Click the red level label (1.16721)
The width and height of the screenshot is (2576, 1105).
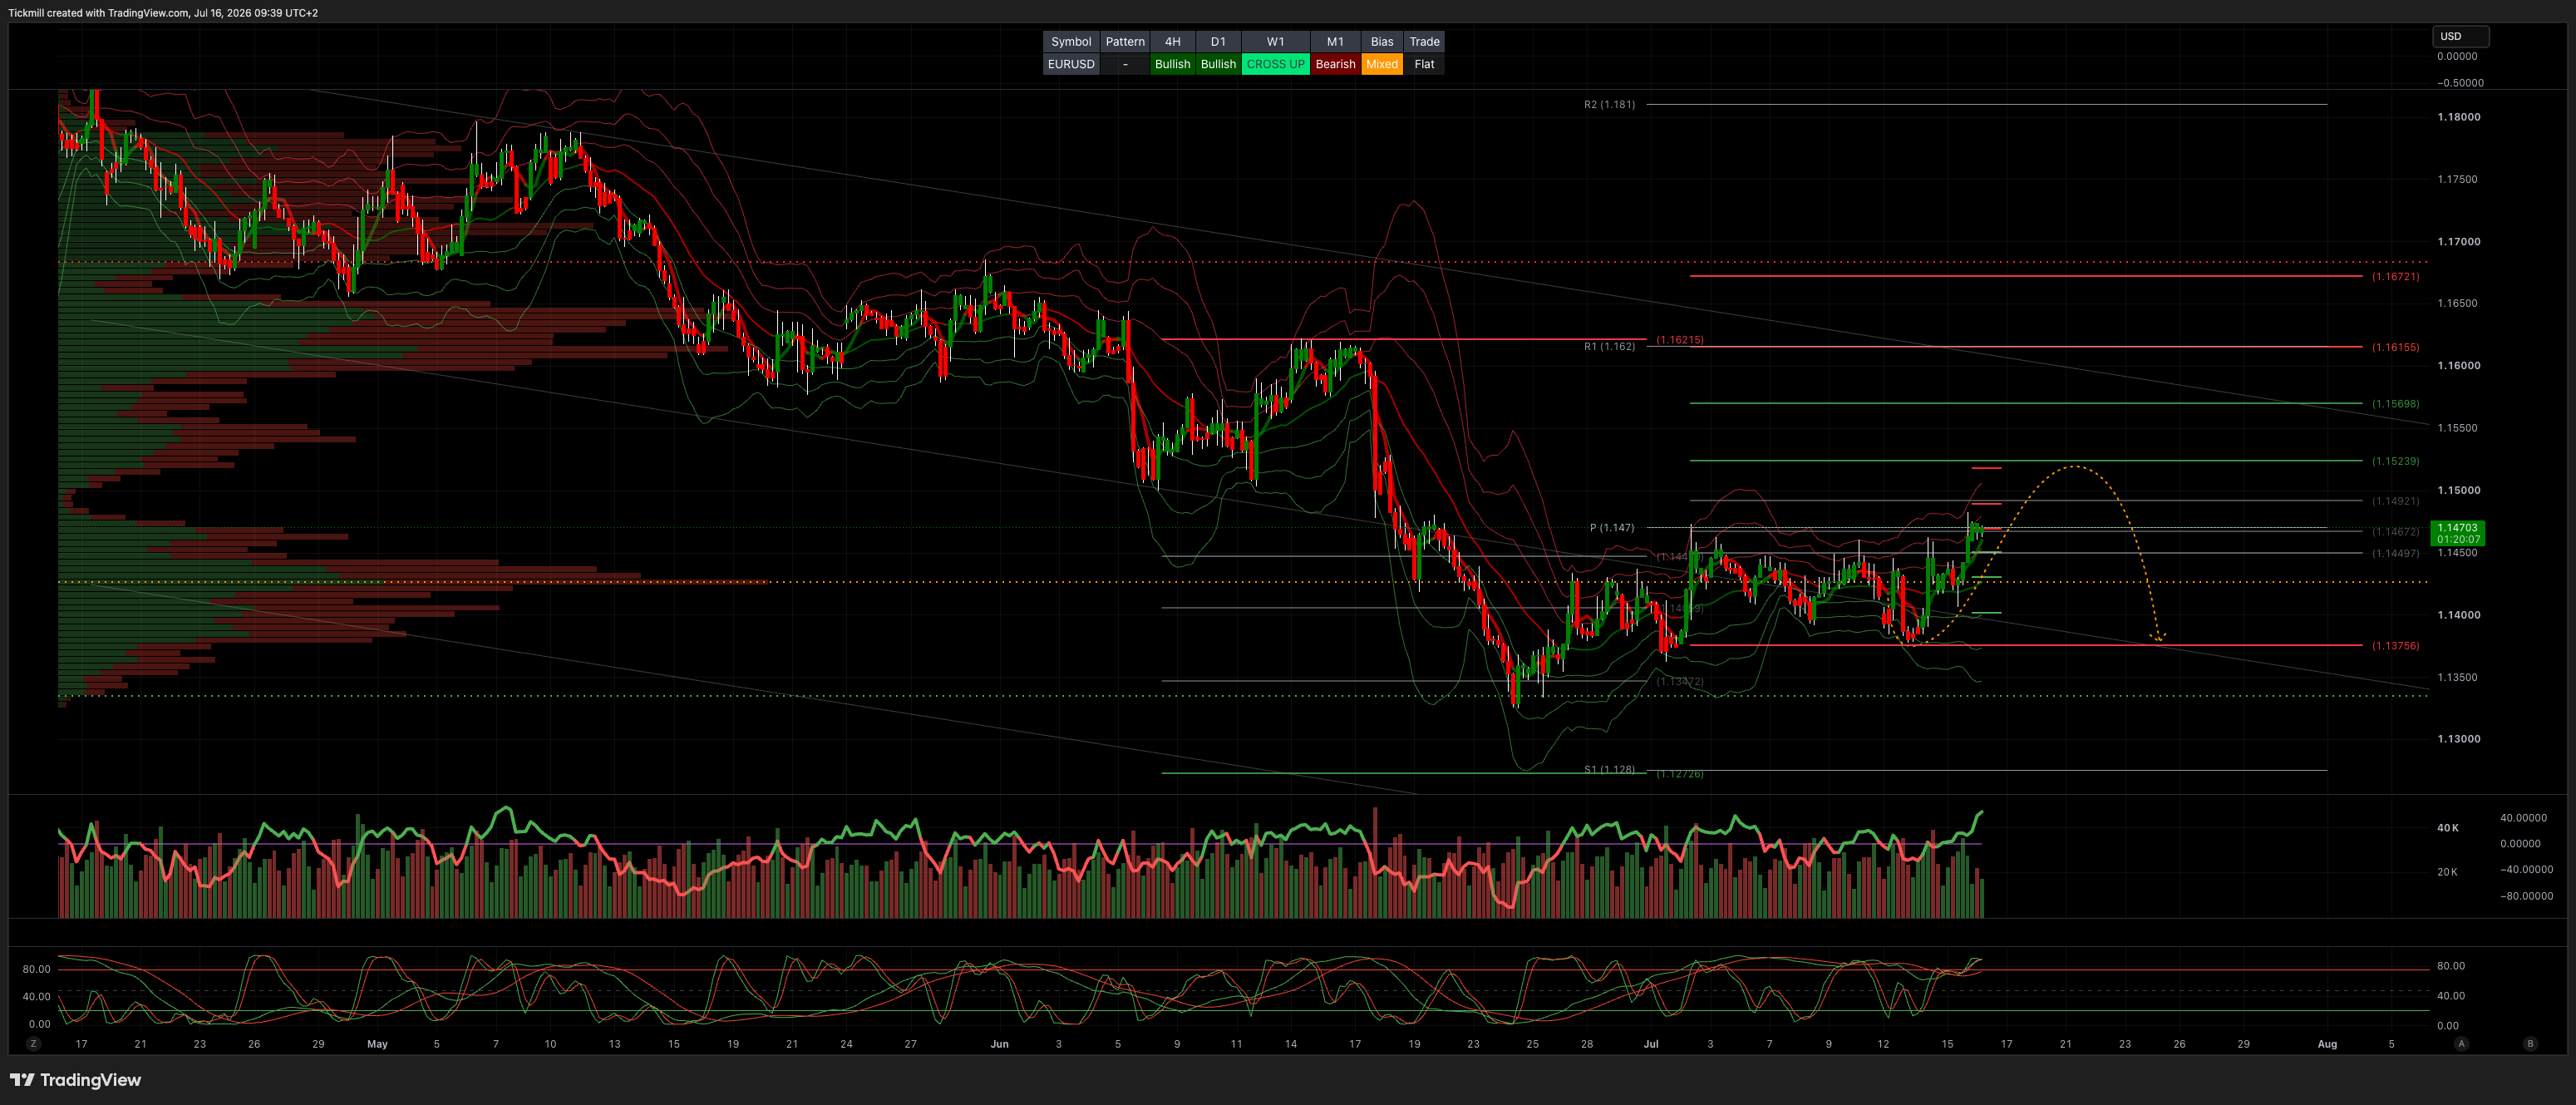pos(2395,277)
